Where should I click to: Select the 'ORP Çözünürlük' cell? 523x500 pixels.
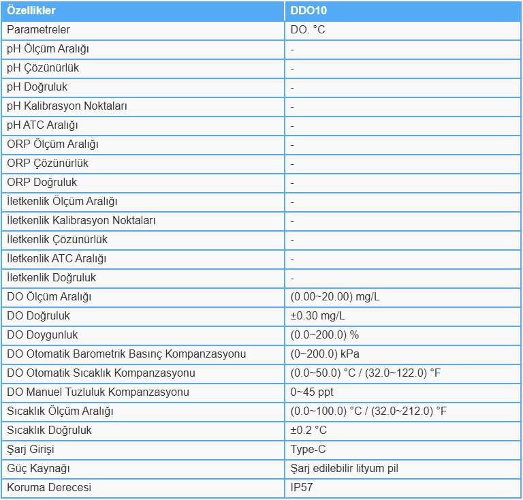pyautogui.click(x=143, y=163)
